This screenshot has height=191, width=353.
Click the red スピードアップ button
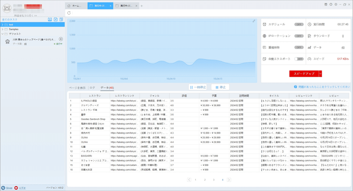pyautogui.click(x=304, y=74)
